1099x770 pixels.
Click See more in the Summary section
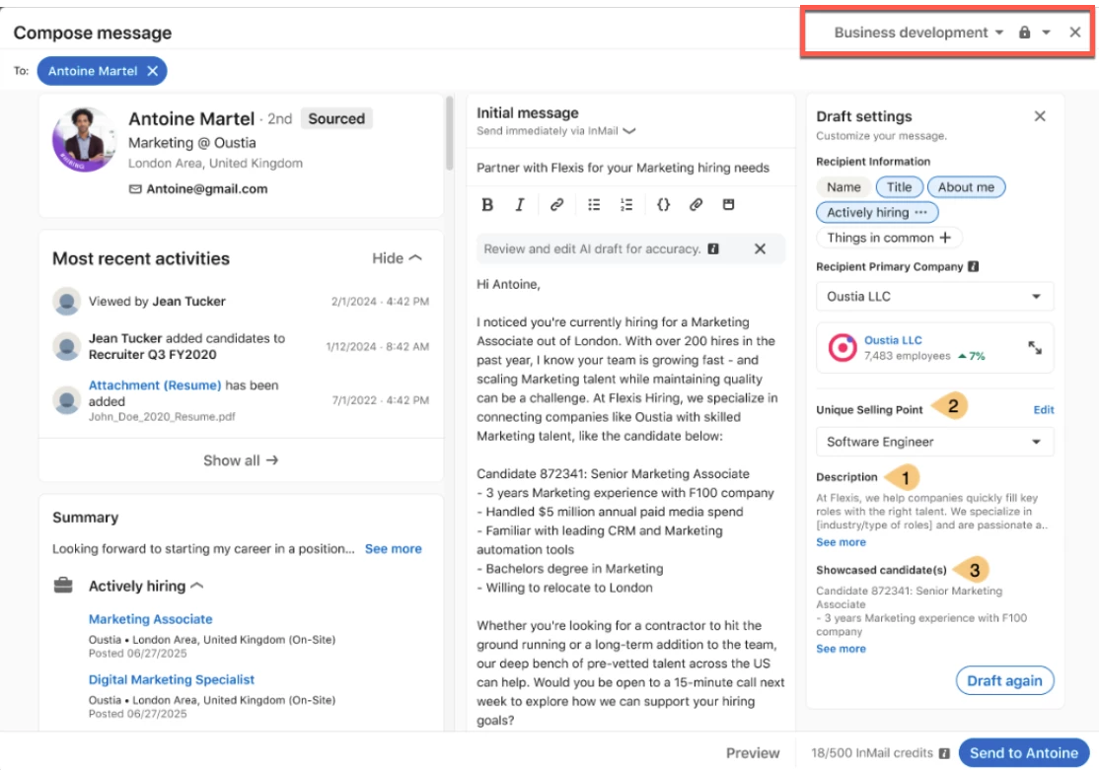point(394,548)
